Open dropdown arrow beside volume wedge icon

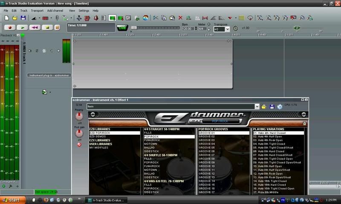[x=39, y=18]
